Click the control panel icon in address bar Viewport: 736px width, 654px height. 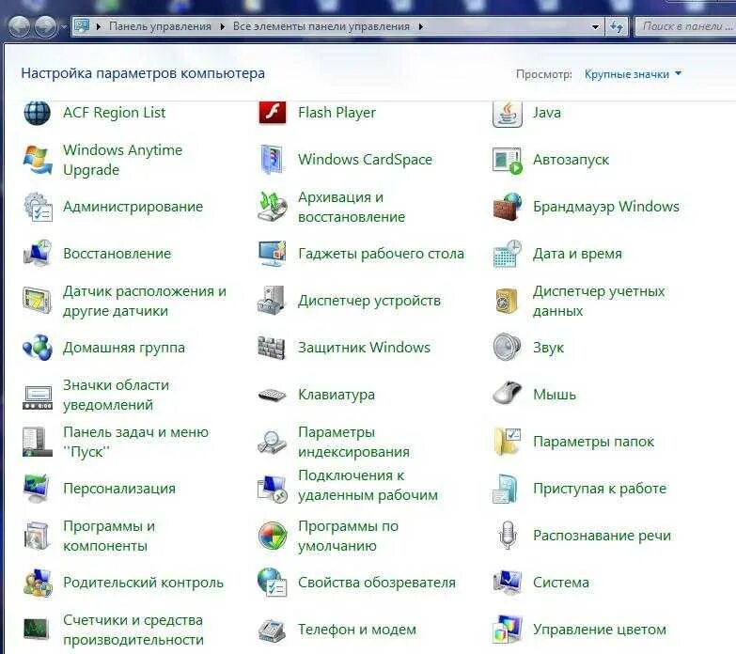click(x=82, y=25)
